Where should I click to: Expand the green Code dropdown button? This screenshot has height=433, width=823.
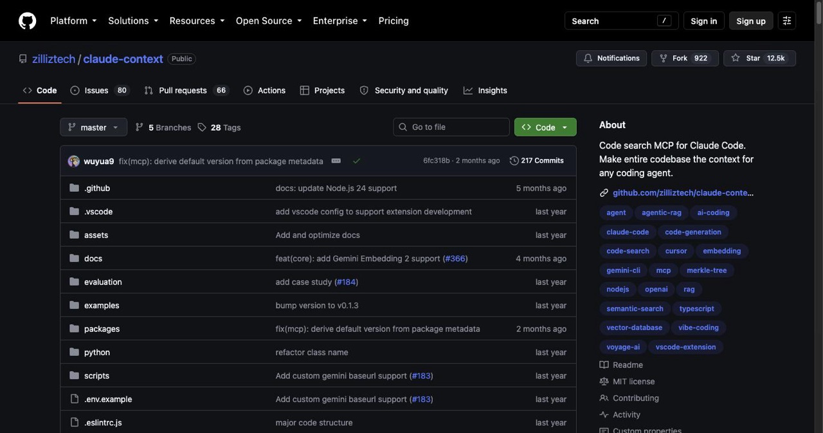click(x=545, y=127)
